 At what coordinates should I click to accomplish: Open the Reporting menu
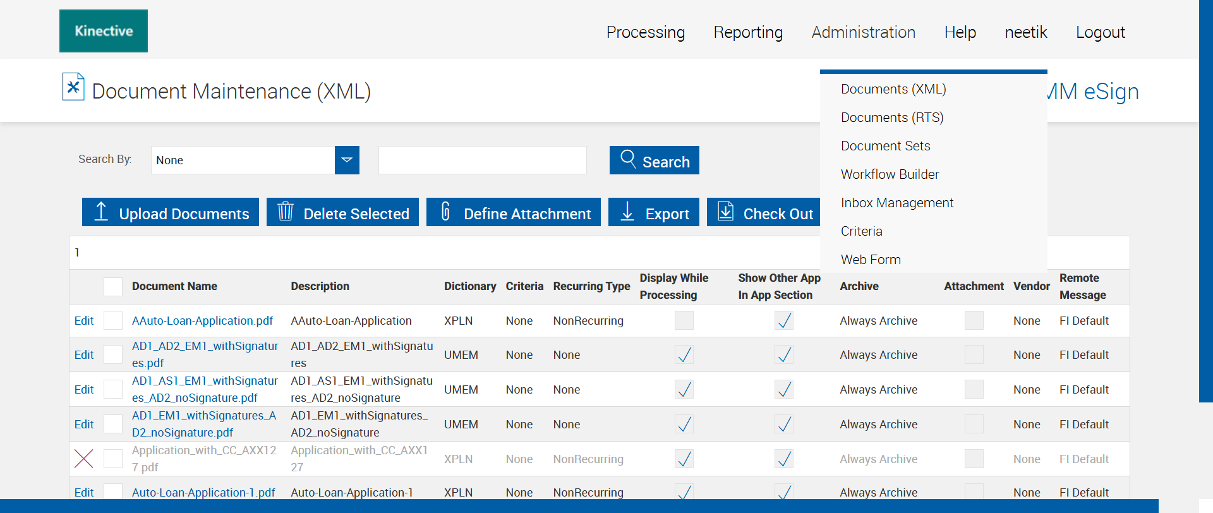click(x=748, y=32)
